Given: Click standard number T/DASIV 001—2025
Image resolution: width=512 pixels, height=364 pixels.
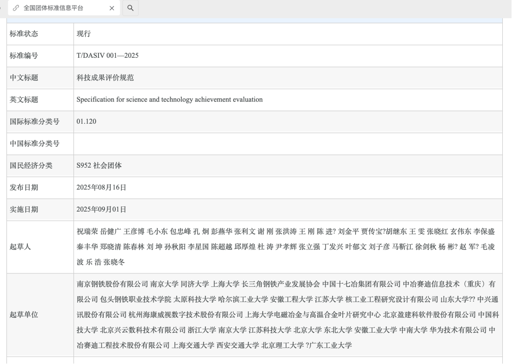Looking at the screenshot, I should point(107,56).
